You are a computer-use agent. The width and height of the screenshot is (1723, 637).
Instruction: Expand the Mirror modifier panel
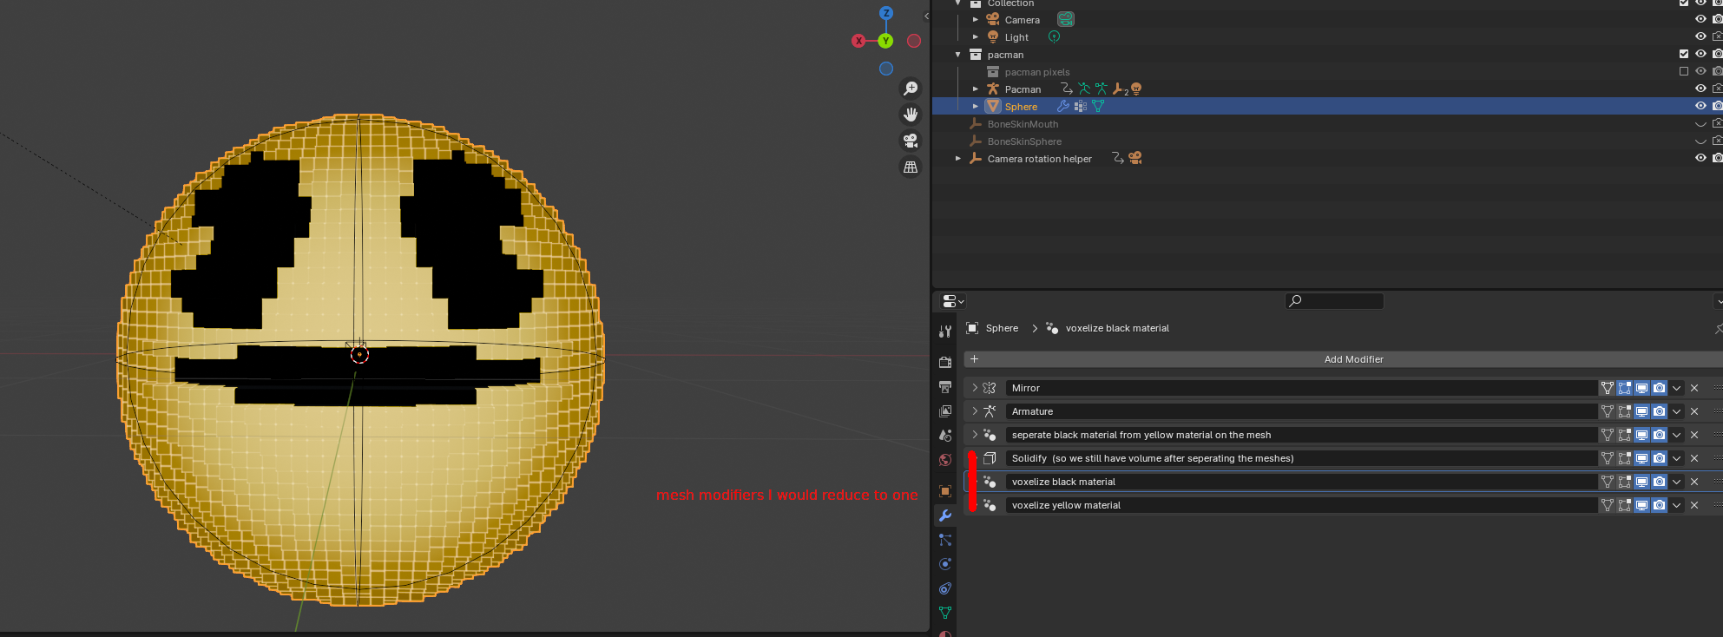[975, 388]
